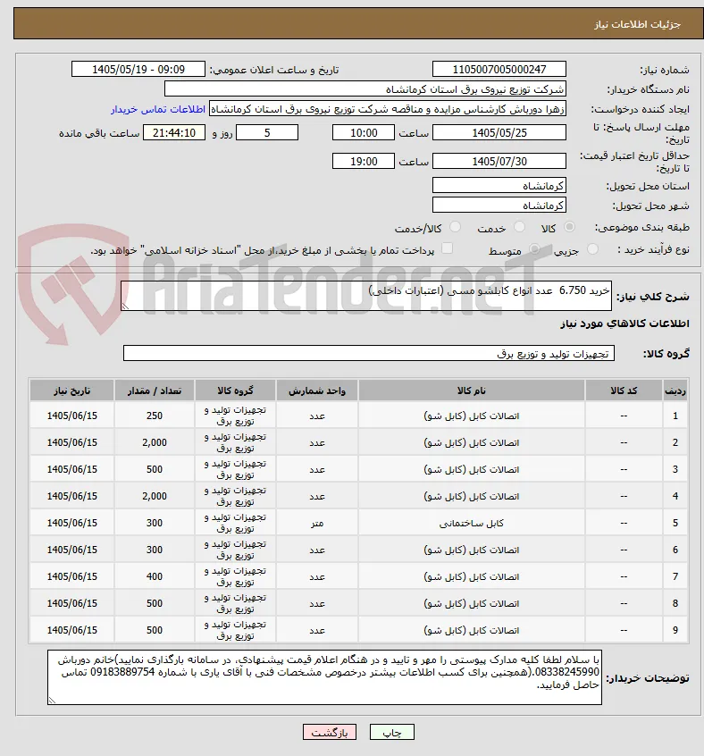Click the goods group field تجهیزات تولید و توزیع برق
This screenshot has height=756, width=704.
[x=369, y=353]
